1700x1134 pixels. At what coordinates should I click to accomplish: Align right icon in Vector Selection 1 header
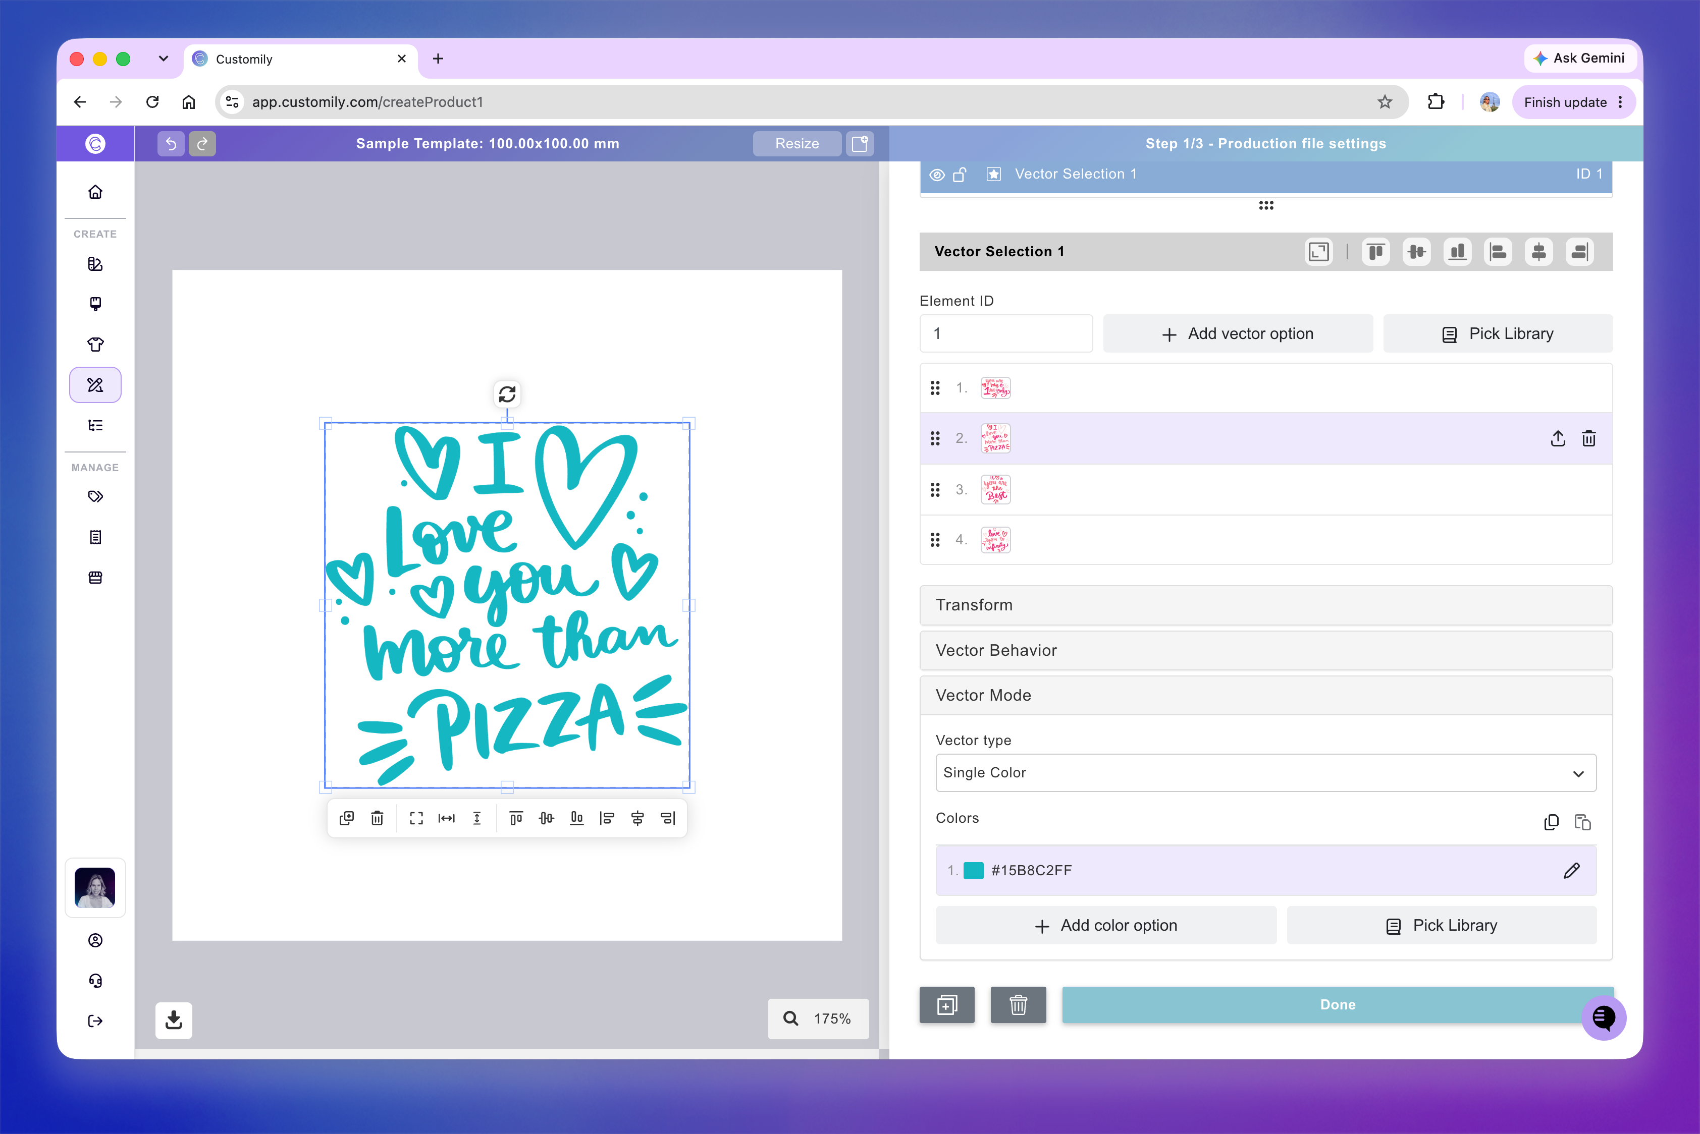coord(1580,252)
